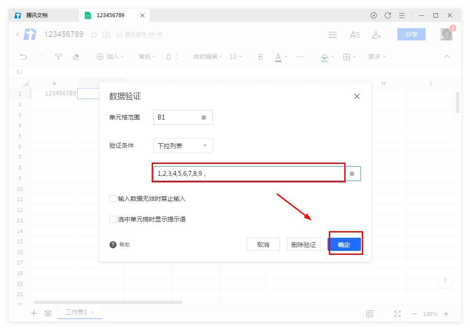The image size is (470, 330).
Task: Click the help question mark icon
Action: coord(113,245)
